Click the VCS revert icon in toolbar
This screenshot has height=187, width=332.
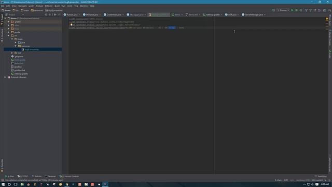320,10
